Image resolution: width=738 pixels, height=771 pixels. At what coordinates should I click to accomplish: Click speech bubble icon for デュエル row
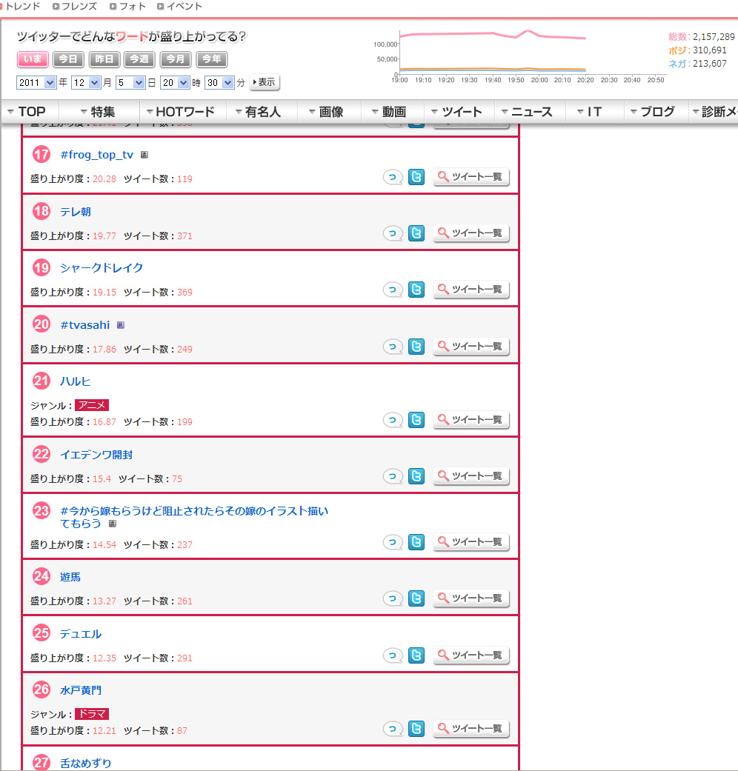(393, 656)
